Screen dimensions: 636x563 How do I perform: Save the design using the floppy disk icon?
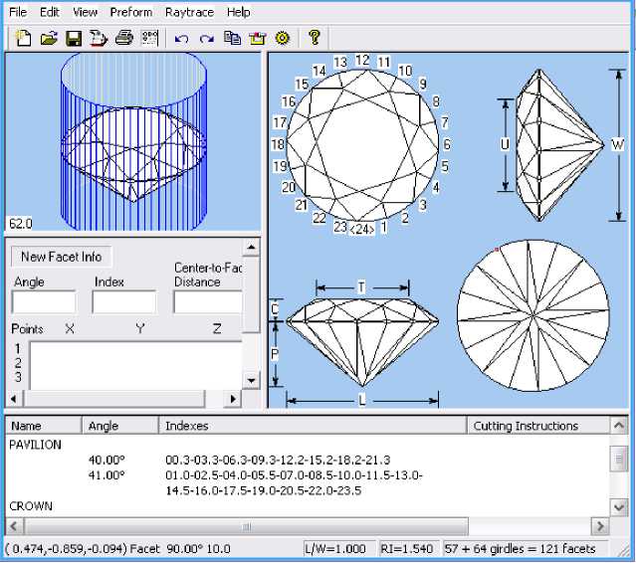[74, 38]
